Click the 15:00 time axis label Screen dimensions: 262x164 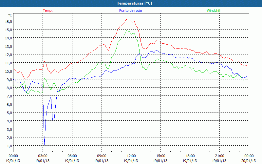(x=160, y=156)
